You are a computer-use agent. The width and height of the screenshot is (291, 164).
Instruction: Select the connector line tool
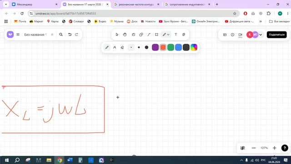pos(149,35)
